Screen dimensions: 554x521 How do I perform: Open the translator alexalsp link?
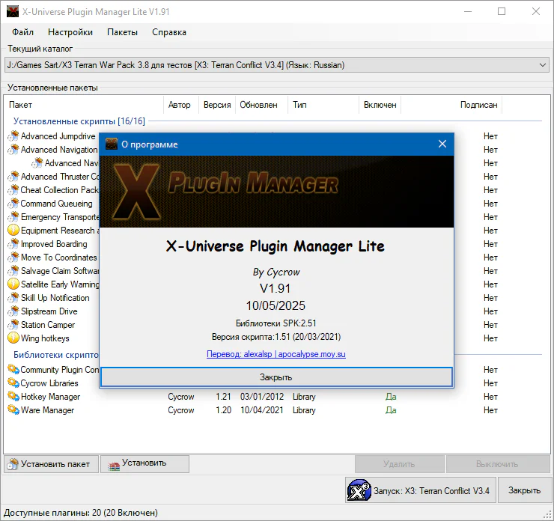coord(276,354)
